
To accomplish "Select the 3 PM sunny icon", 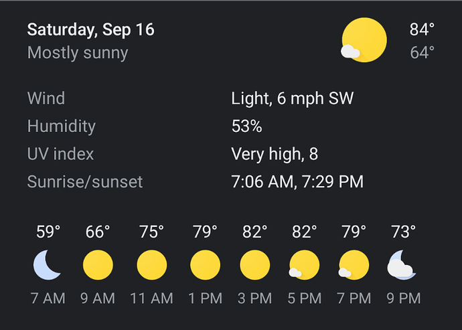I will [255, 265].
